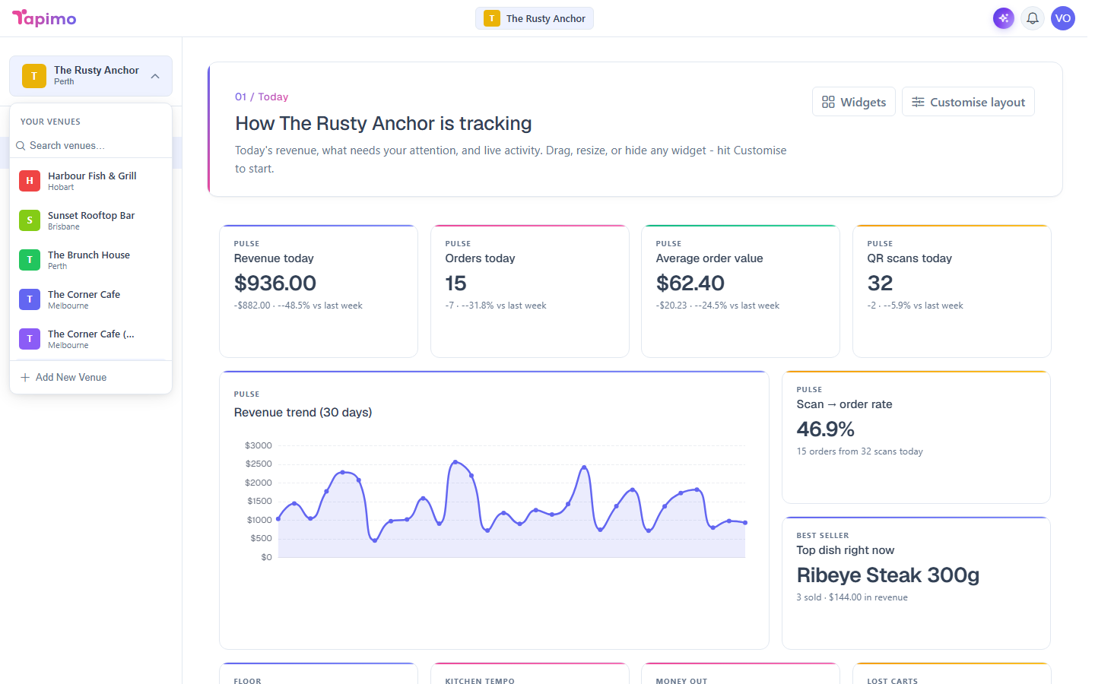Click the Average order value $62.40
1095x684 pixels.
pyautogui.click(x=690, y=283)
